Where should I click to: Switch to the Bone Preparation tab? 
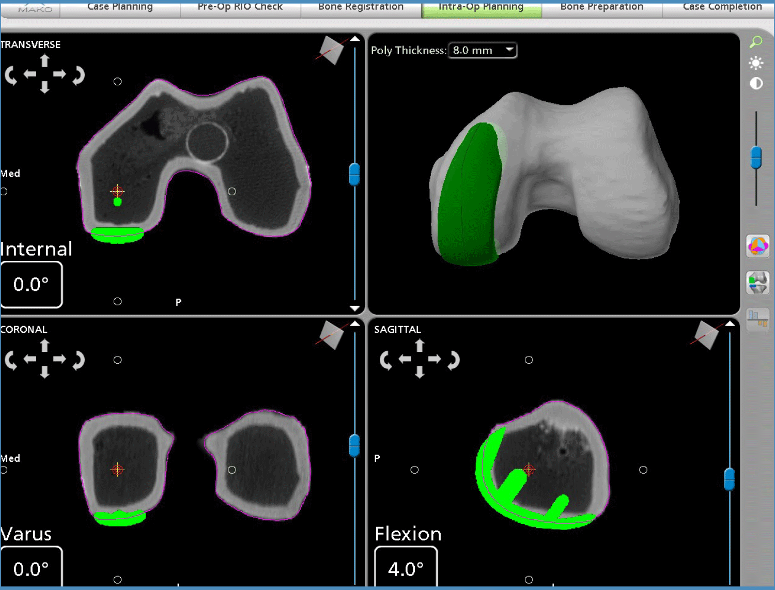click(x=601, y=6)
